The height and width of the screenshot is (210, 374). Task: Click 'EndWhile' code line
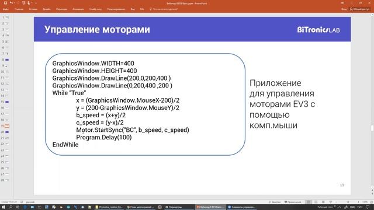pyautogui.click(x=65, y=145)
